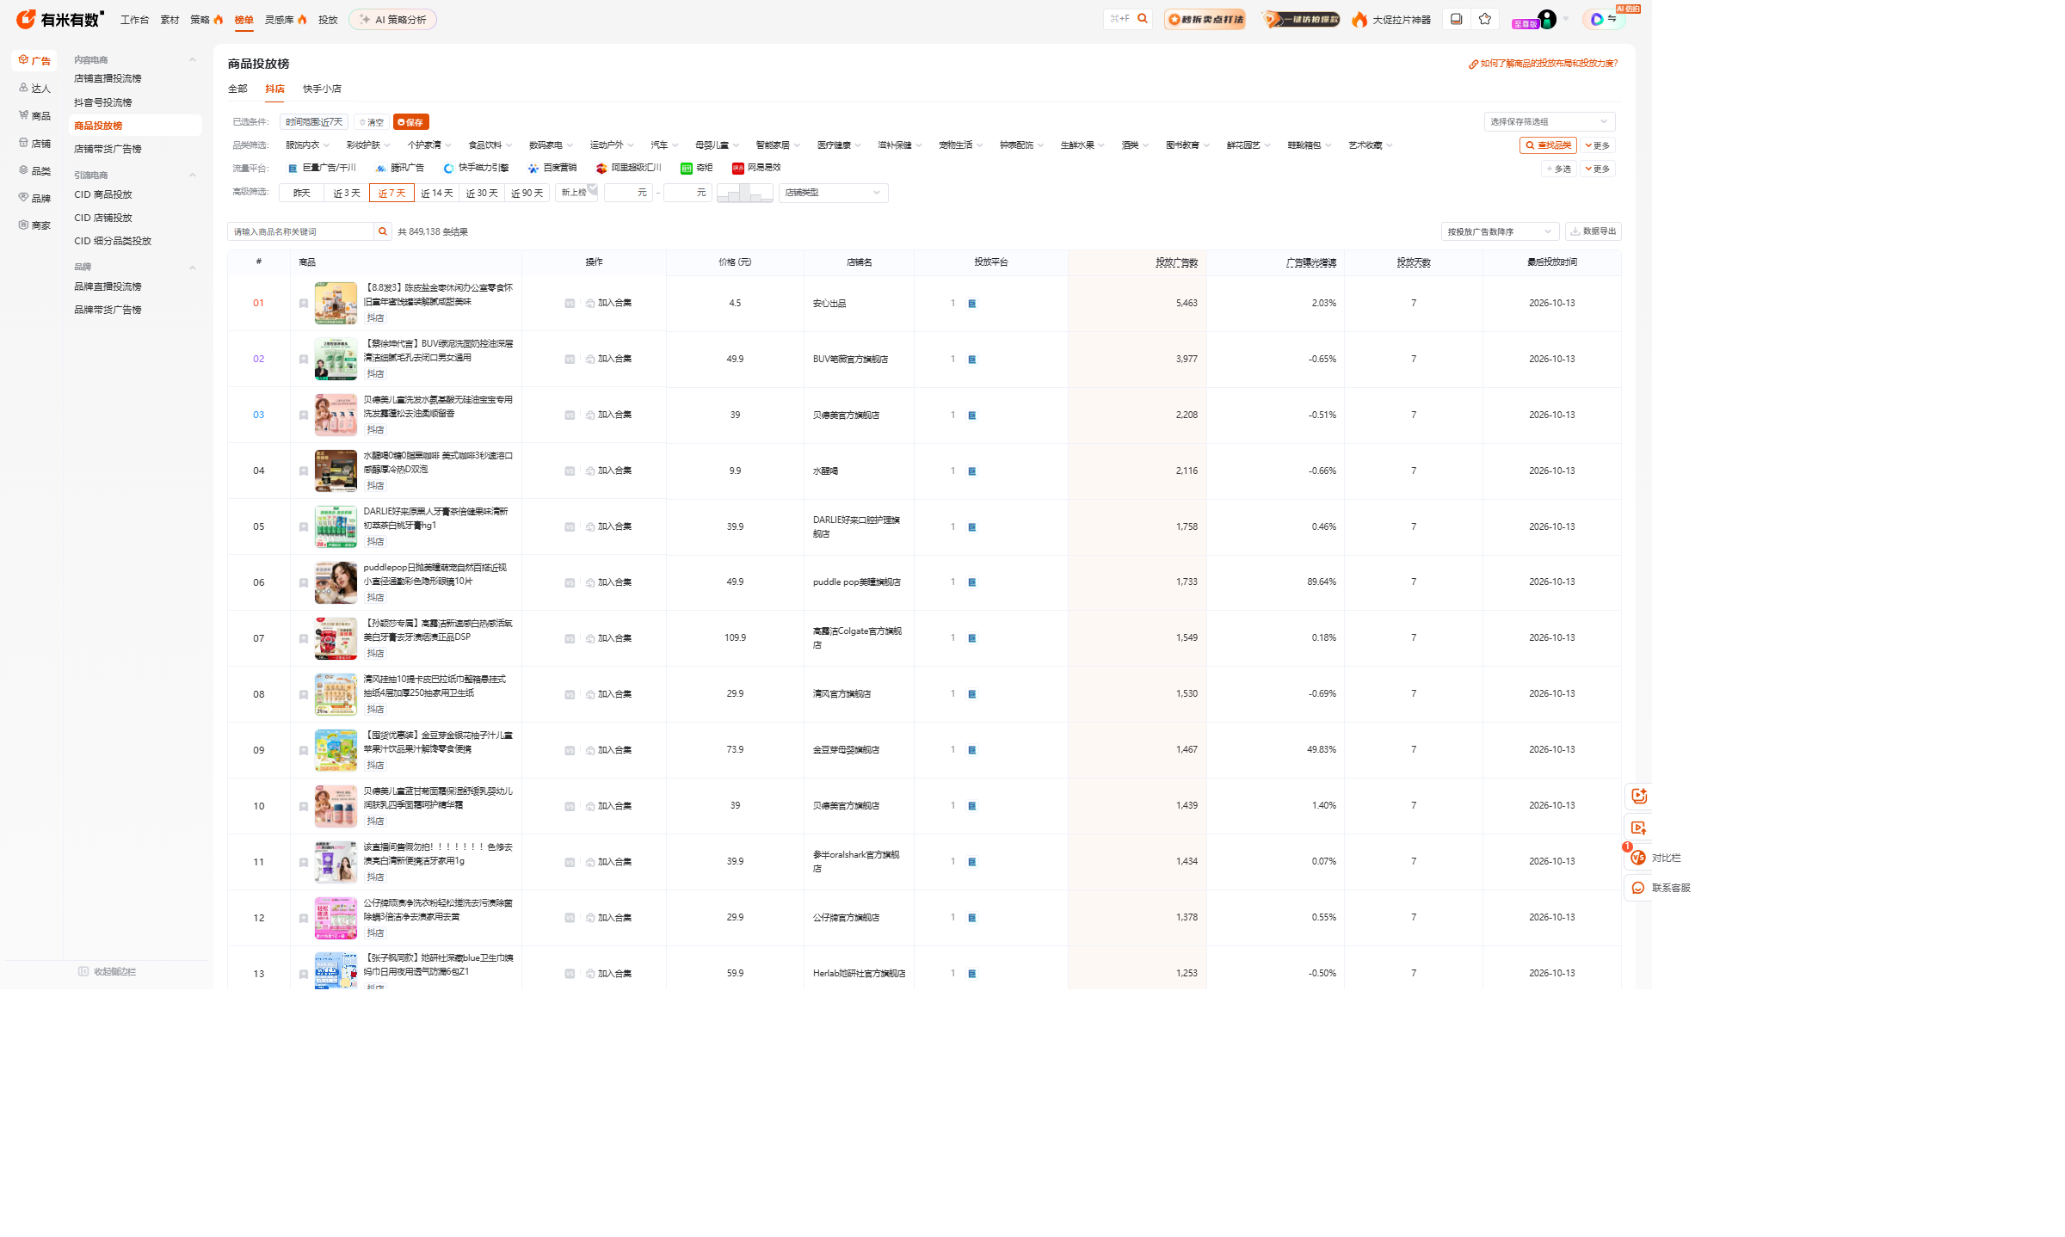The height and width of the screenshot is (1237, 2065).
Task: Select the 近 3 天 time range
Action: click(x=347, y=193)
